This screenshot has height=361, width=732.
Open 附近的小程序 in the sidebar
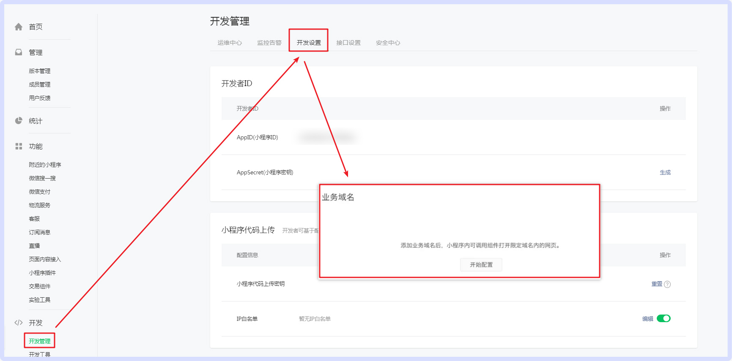tap(45, 165)
